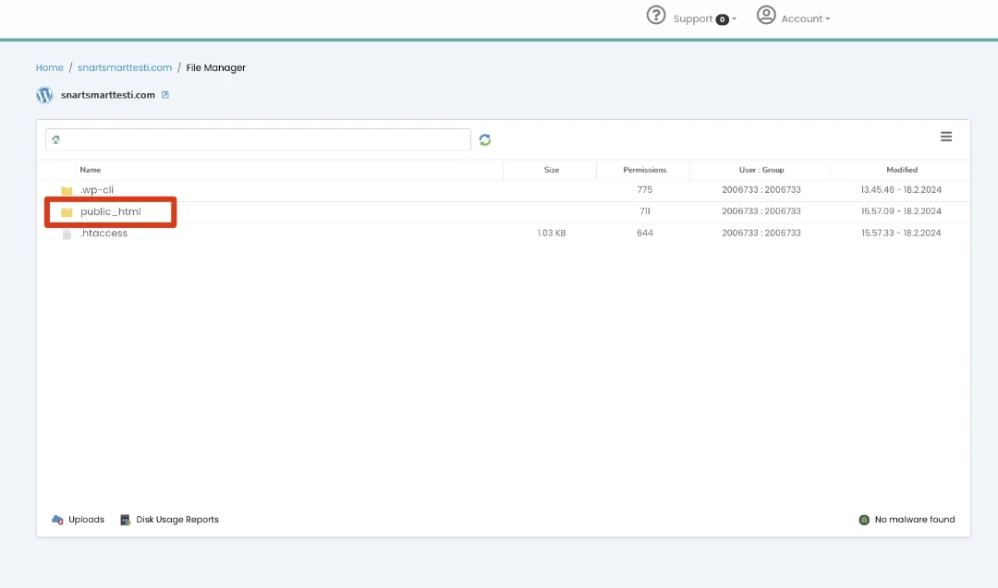Sort by Size column header
This screenshot has width=998, height=588.
[551, 170]
